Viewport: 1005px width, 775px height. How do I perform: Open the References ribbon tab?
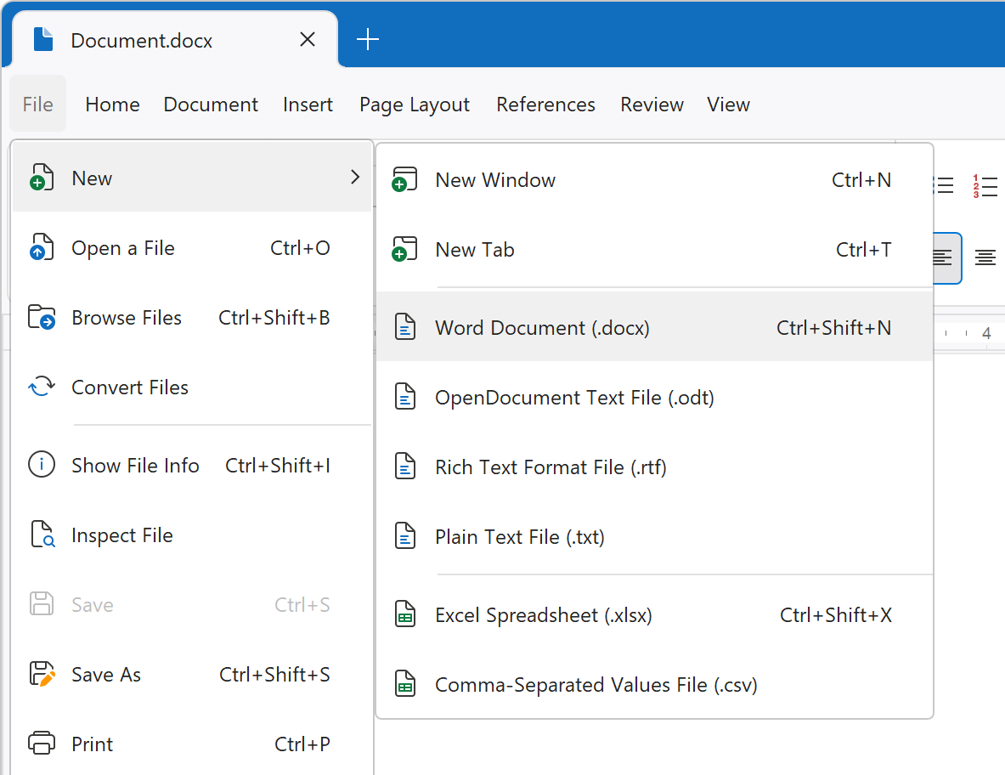[545, 105]
